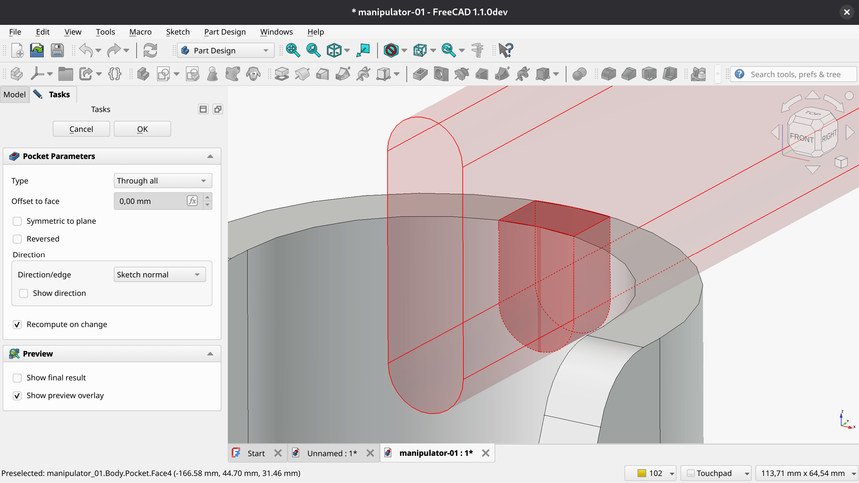Click the Offset to face field

[x=150, y=201]
